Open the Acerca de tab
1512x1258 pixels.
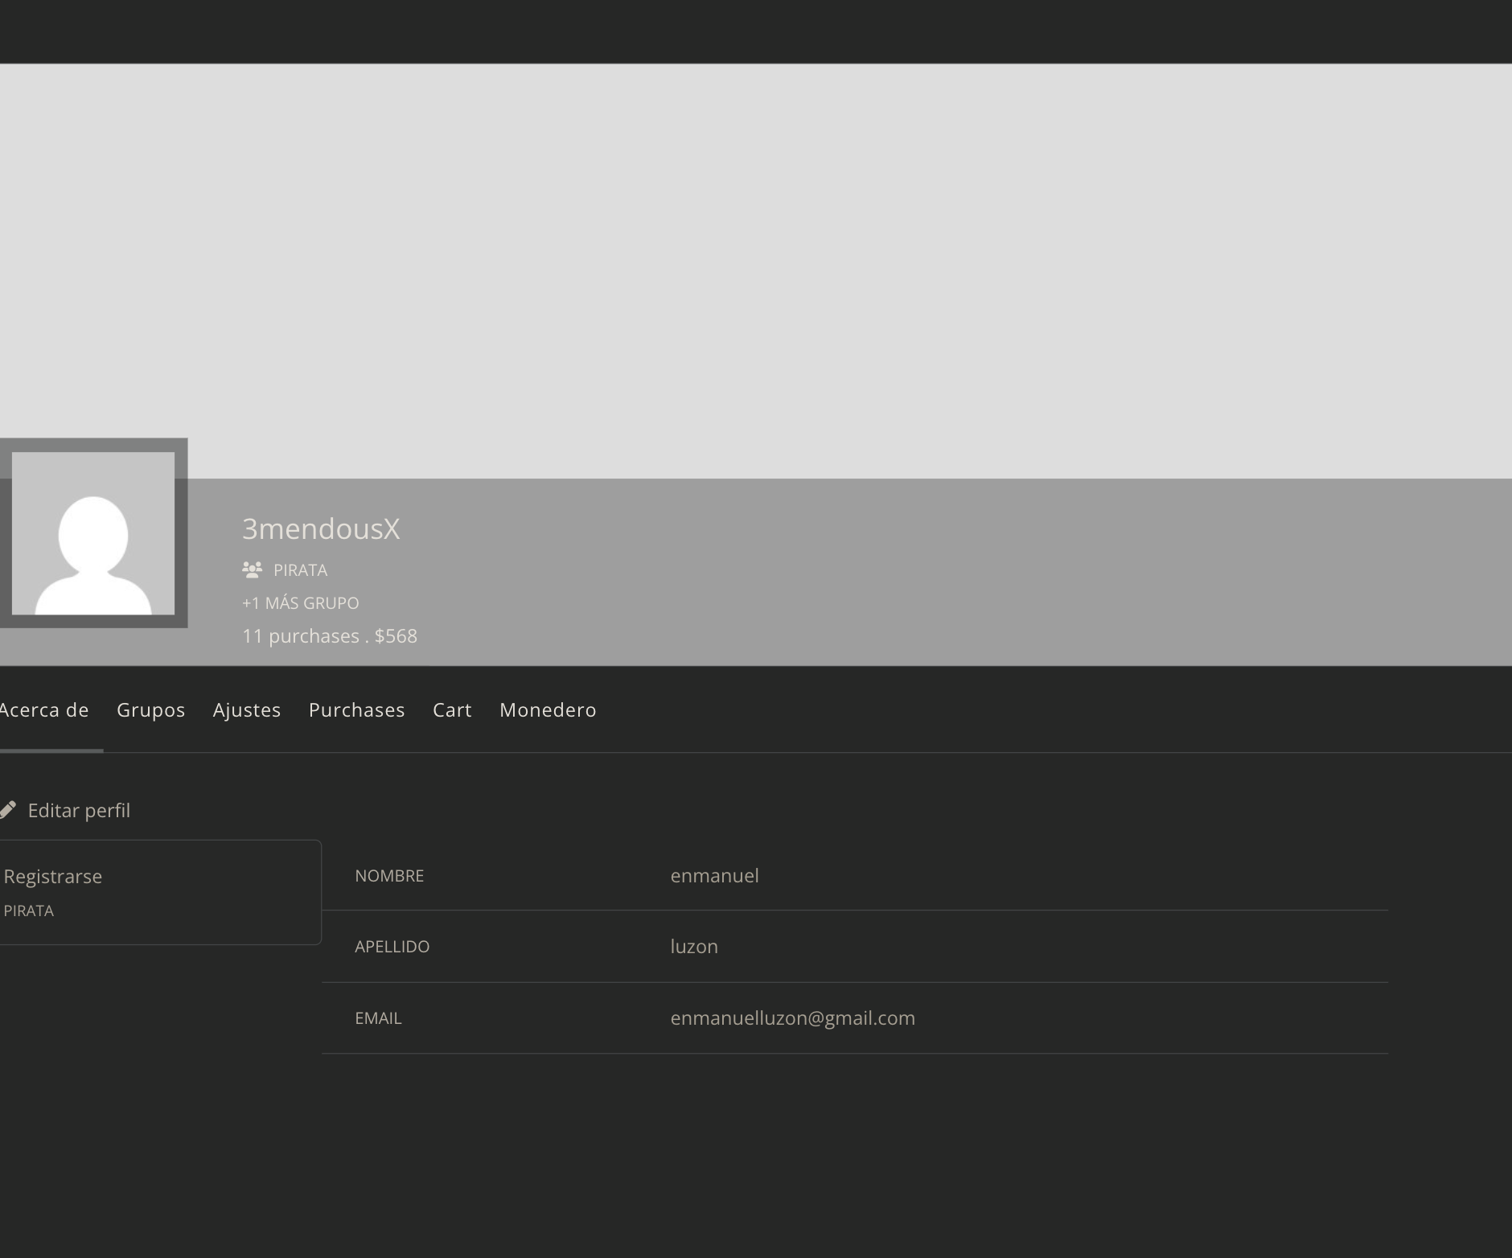[44, 710]
